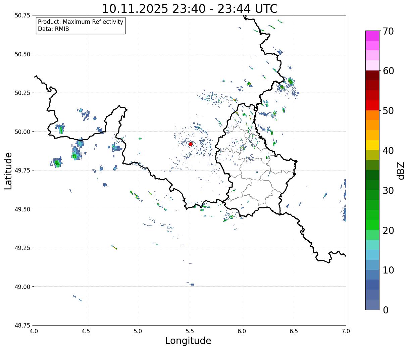
Task: Click the 'Latitude' axis label
Action: pos(8,171)
